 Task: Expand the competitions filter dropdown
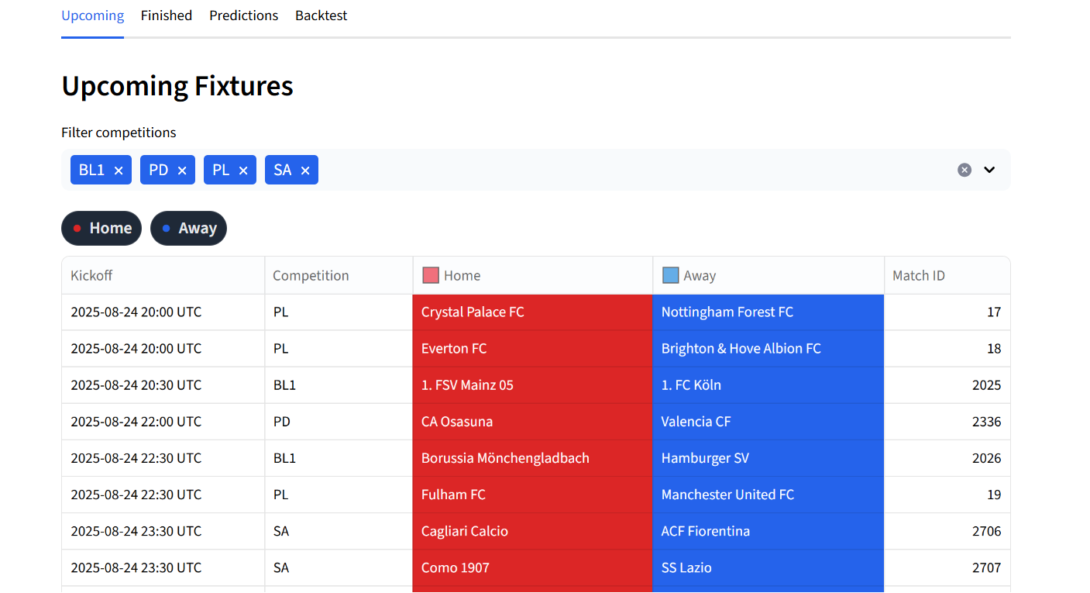click(x=989, y=170)
